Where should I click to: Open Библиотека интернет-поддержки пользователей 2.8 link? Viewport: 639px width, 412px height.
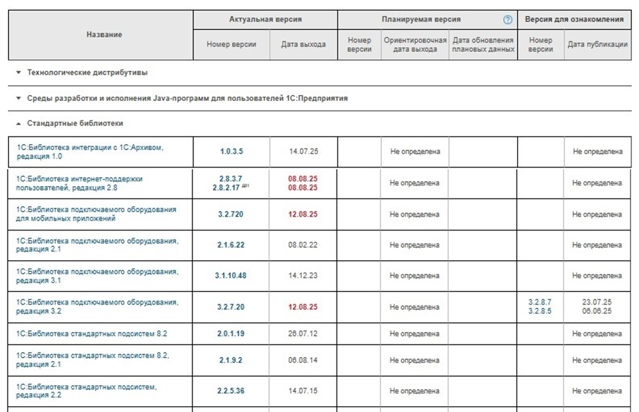(79, 183)
